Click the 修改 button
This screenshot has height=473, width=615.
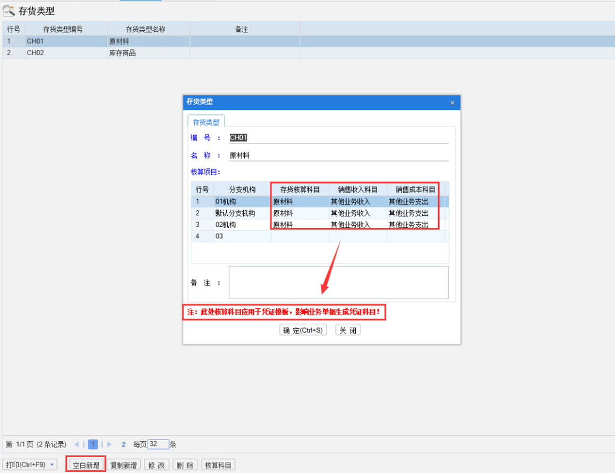point(156,465)
